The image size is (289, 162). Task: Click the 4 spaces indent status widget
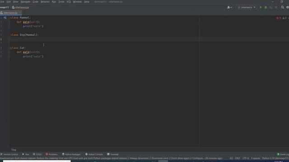pyautogui.click(x=256, y=158)
